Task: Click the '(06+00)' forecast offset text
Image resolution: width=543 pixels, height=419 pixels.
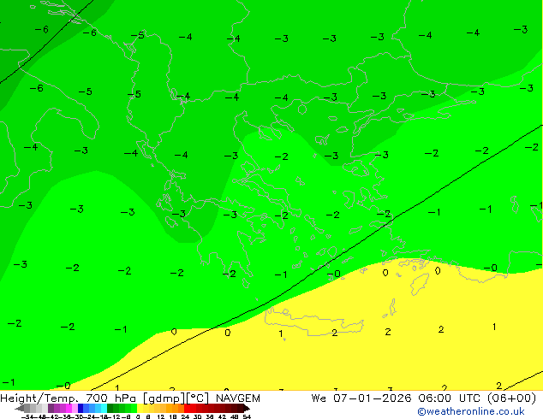Action: coord(512,398)
